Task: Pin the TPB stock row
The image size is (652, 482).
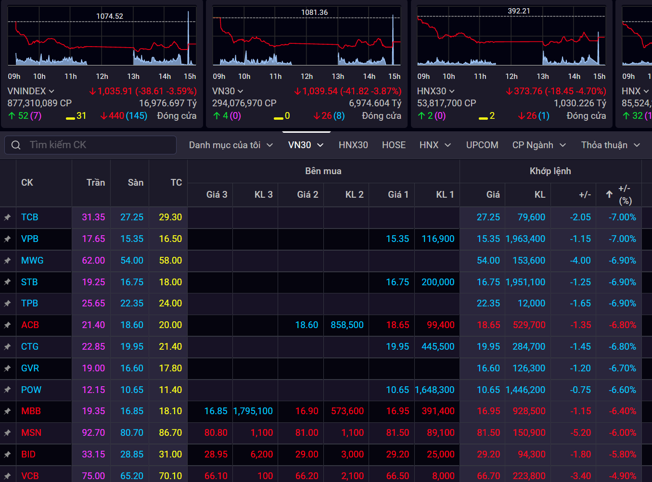Action: 8,304
